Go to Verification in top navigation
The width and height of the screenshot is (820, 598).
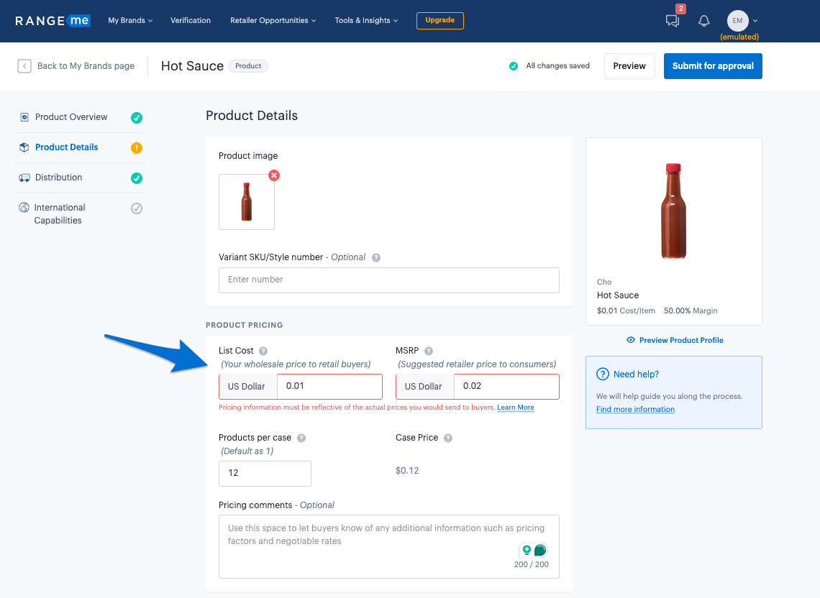coord(191,20)
